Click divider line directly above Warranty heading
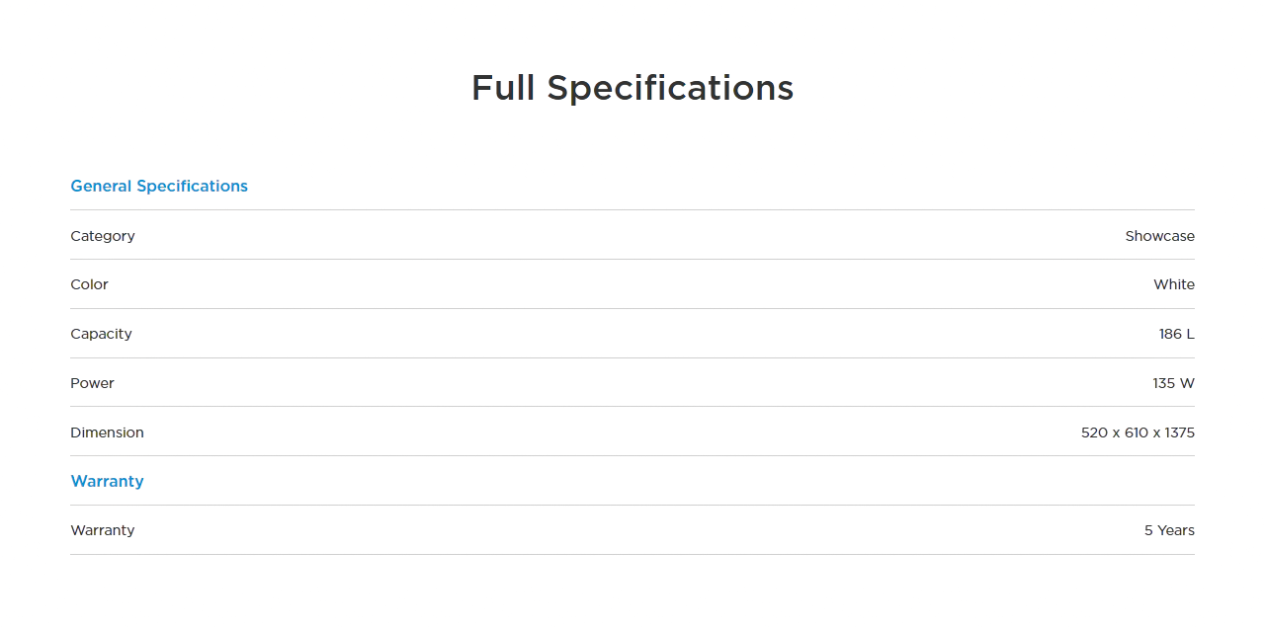Screen dimensions: 1265x629 click(632, 455)
